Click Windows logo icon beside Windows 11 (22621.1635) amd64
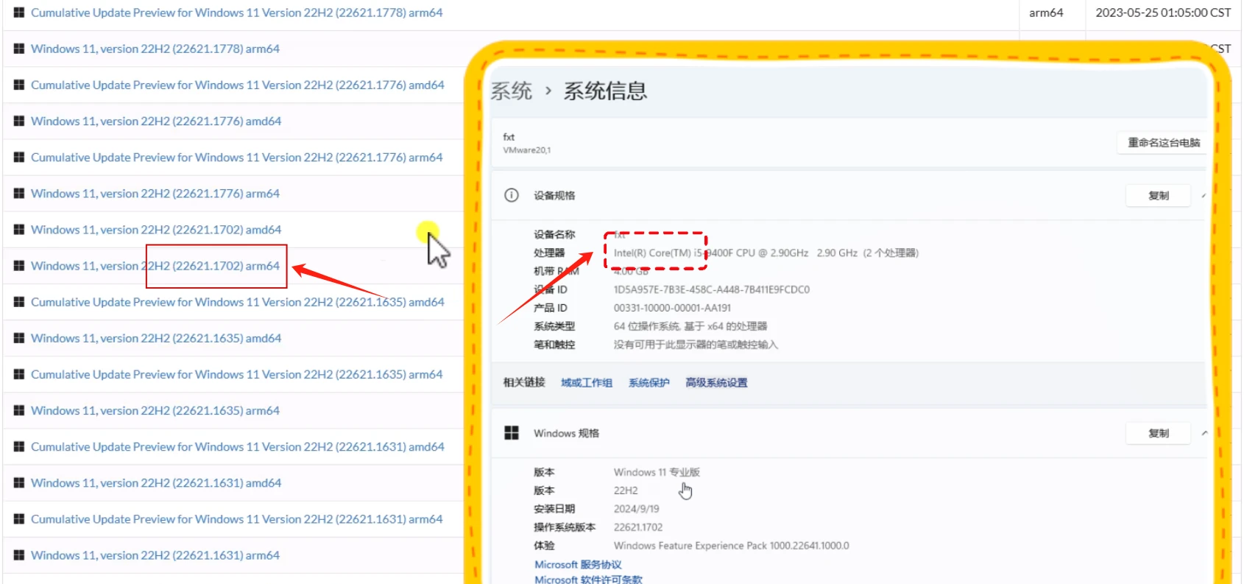Image resolution: width=1244 pixels, height=584 pixels. (x=19, y=338)
